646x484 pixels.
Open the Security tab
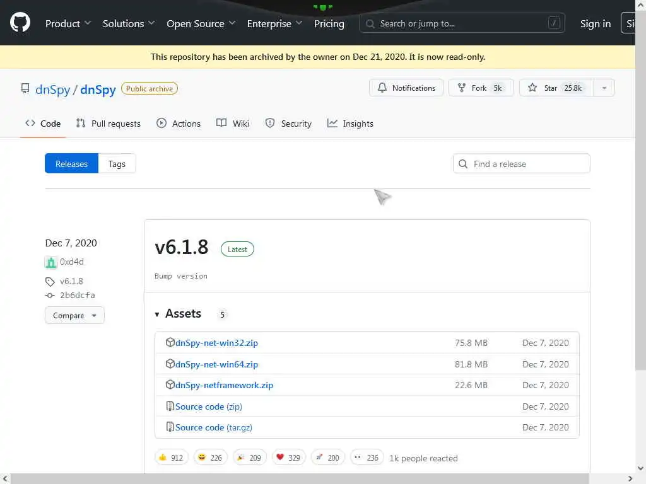(288, 124)
